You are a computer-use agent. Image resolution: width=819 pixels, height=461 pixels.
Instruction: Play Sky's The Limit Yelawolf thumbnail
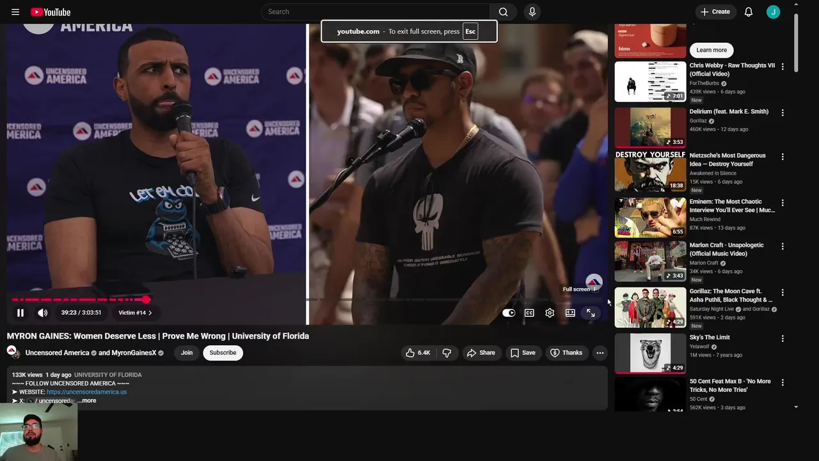coord(650,353)
